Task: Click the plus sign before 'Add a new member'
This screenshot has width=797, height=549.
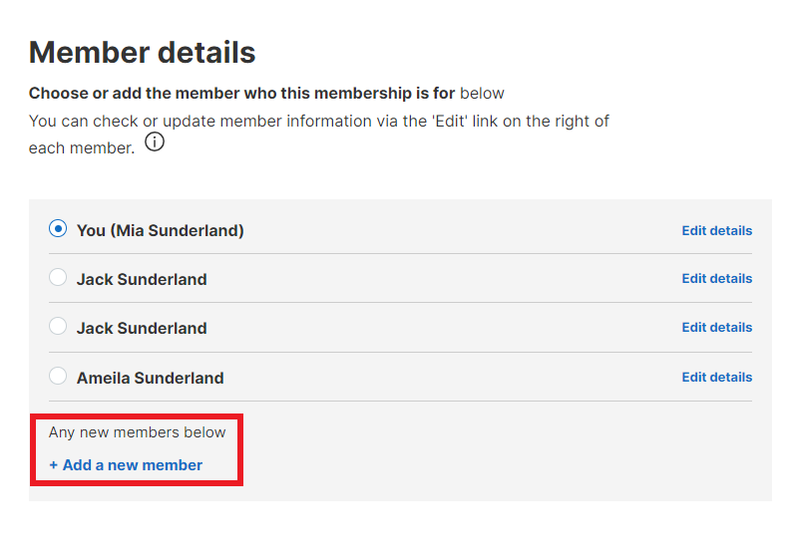Action: coord(54,465)
